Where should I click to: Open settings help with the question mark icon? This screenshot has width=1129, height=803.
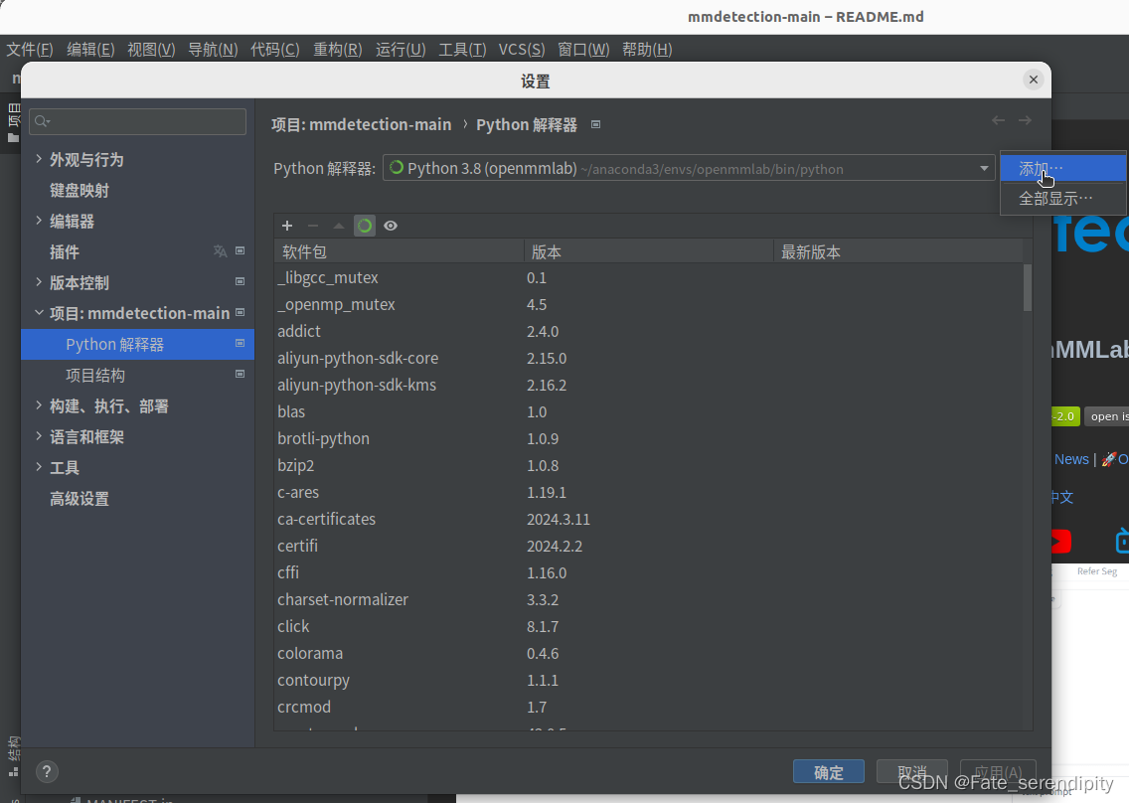pos(46,771)
